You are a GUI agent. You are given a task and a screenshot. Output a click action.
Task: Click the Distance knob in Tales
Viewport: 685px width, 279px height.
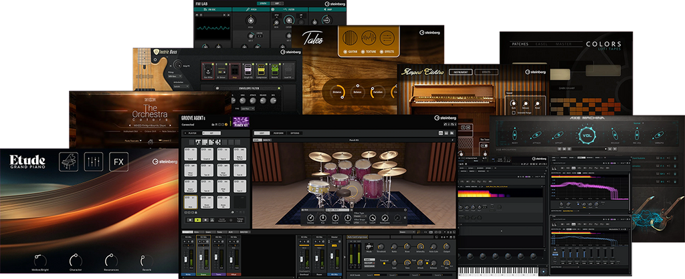click(x=337, y=91)
